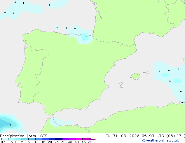Select the lightest legend swatch between 0.1 and 0.5
The image size is (185, 143).
pyautogui.click(x=5, y=139)
